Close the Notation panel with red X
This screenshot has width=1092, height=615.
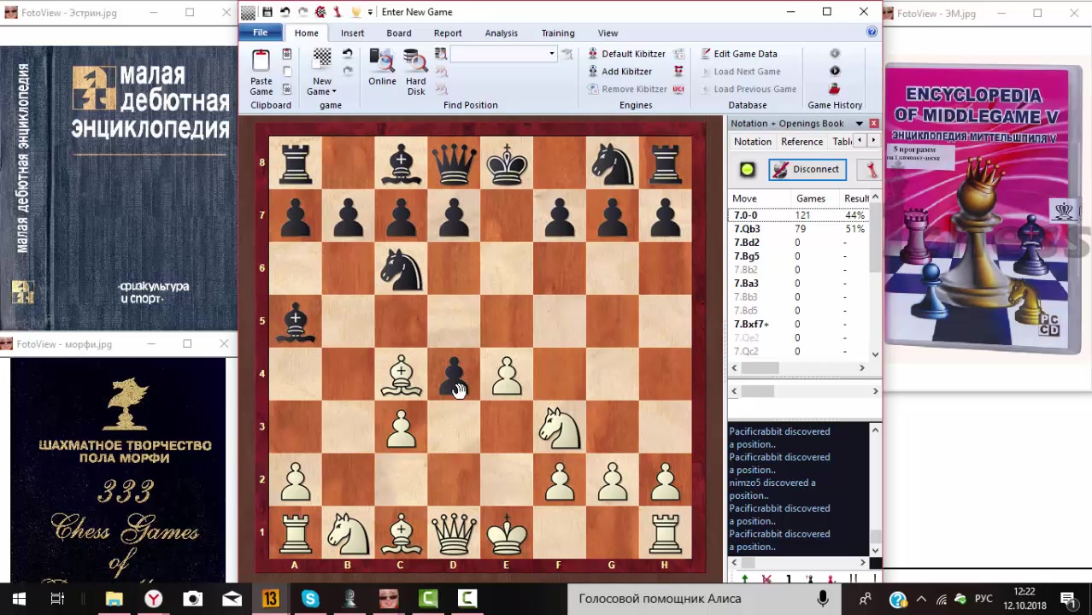pos(874,124)
